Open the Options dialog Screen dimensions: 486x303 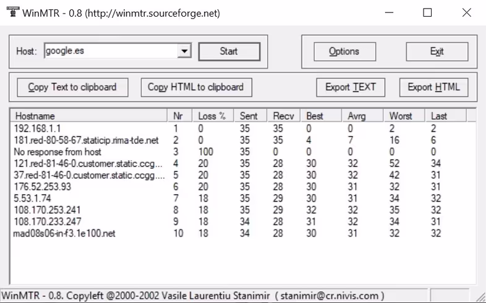[344, 51]
